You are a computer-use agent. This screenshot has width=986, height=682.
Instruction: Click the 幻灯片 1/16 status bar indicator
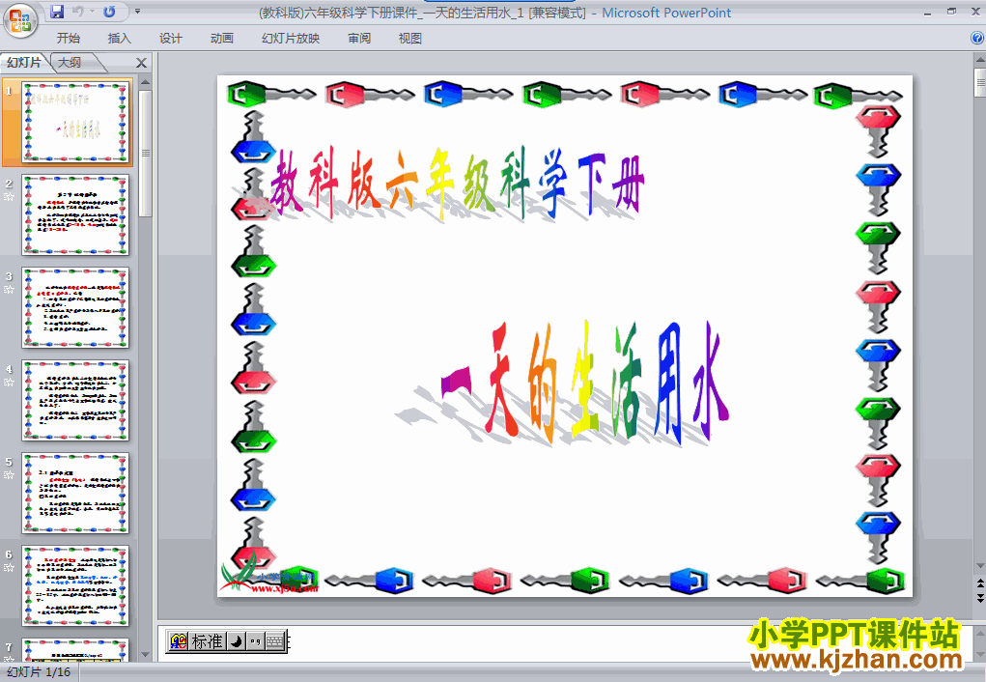39,672
